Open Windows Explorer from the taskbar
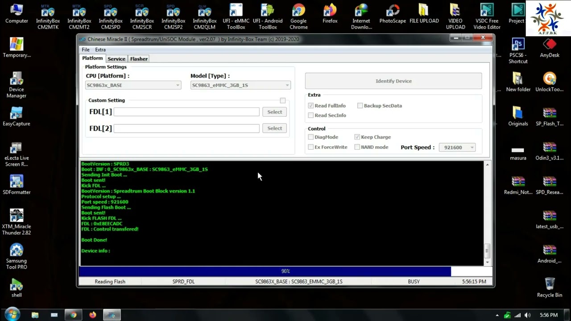Viewport: 571px width, 321px height. 35,315
